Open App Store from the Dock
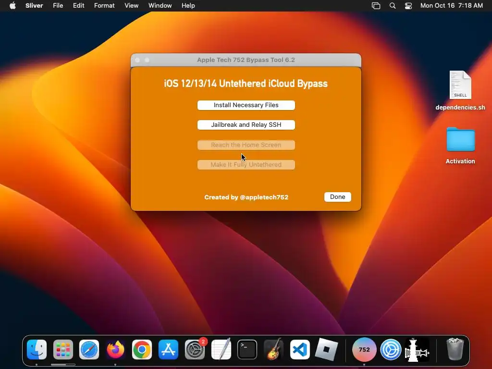 pos(168,350)
